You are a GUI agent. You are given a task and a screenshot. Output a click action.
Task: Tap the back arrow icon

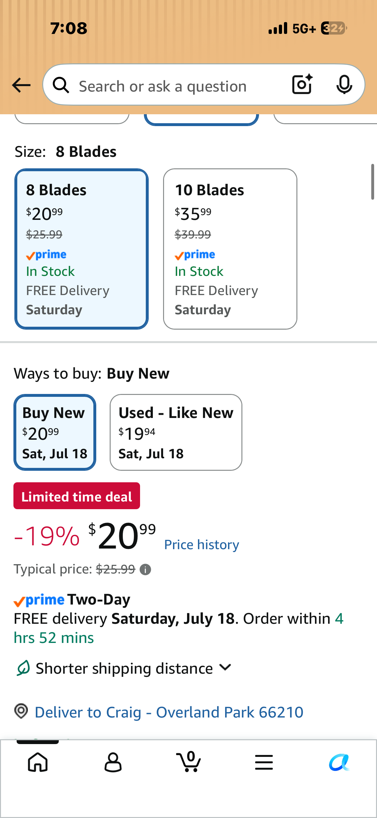(x=21, y=85)
